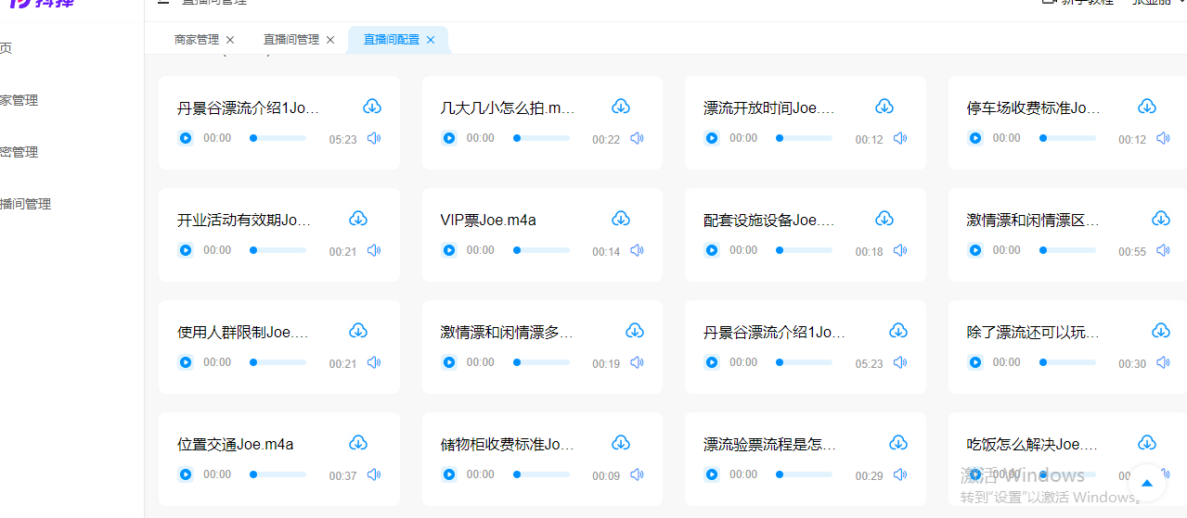Download the 激情漂和闲情漂区 audio file
This screenshot has width=1187, height=518.
(1161, 219)
